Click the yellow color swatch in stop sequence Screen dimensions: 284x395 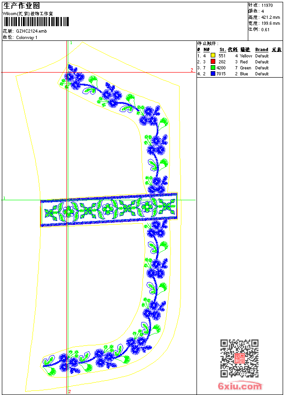click(213, 56)
